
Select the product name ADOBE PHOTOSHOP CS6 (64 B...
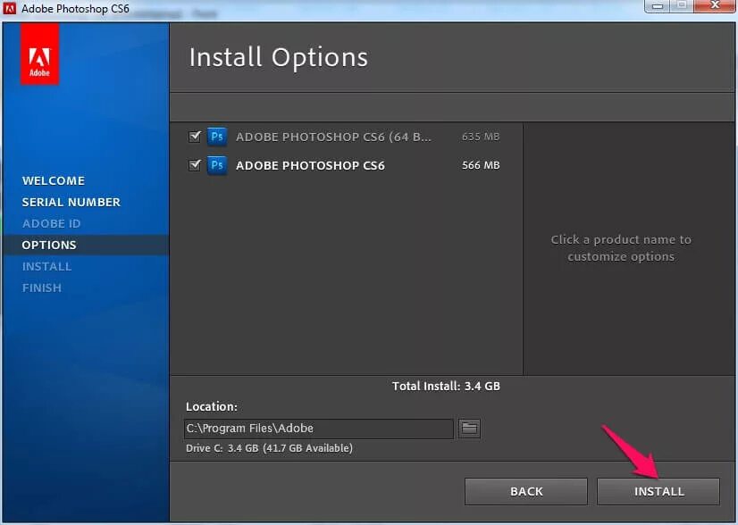333,137
